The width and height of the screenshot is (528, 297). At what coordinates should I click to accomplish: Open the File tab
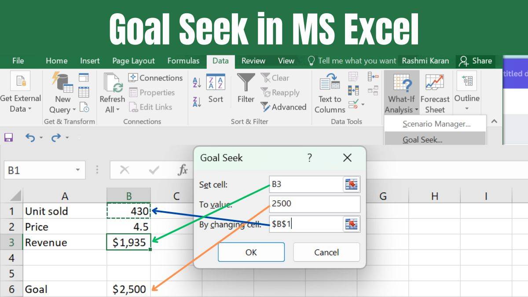tap(18, 61)
